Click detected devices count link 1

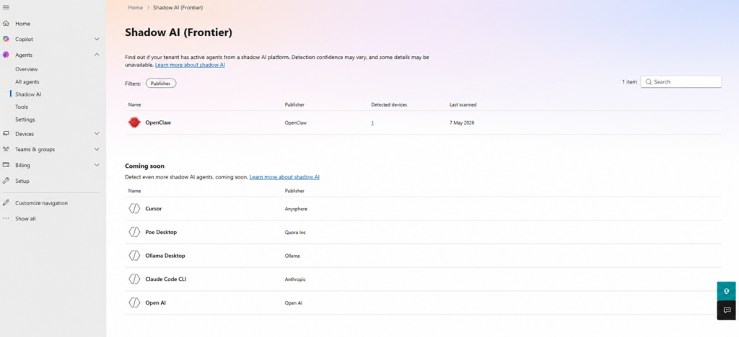point(372,122)
